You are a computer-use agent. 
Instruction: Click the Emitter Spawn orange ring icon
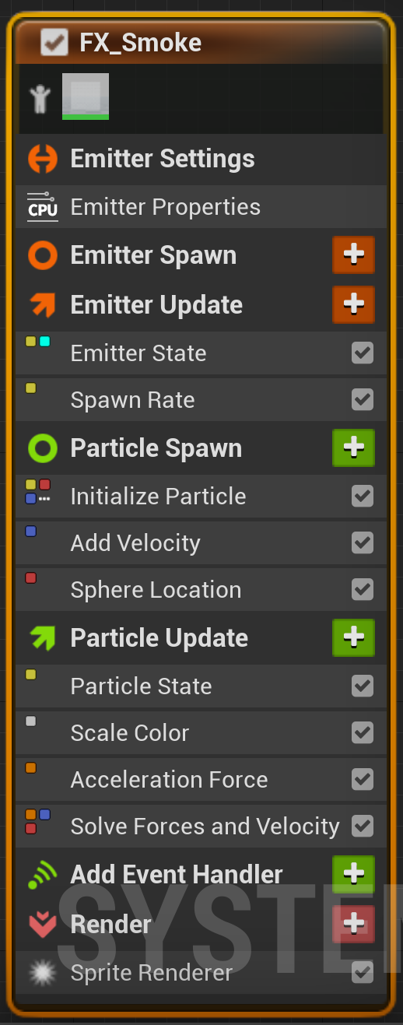43,255
